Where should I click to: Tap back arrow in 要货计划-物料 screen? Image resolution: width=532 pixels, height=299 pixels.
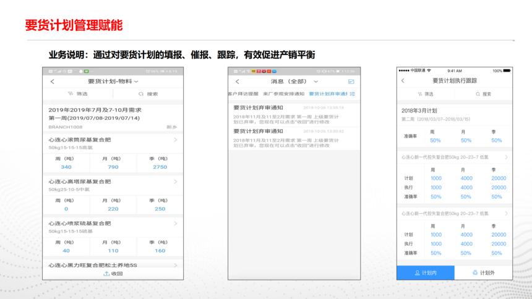tap(52, 82)
